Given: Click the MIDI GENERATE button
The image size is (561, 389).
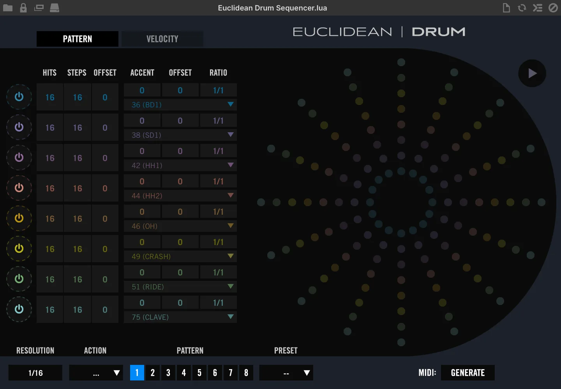Looking at the screenshot, I should (x=468, y=373).
